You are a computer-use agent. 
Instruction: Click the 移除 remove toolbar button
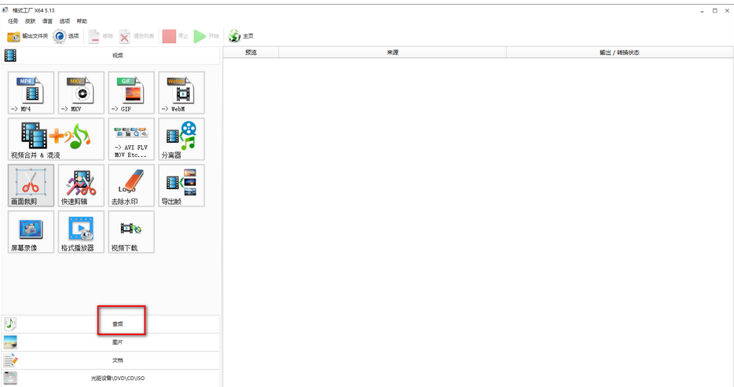click(x=101, y=36)
